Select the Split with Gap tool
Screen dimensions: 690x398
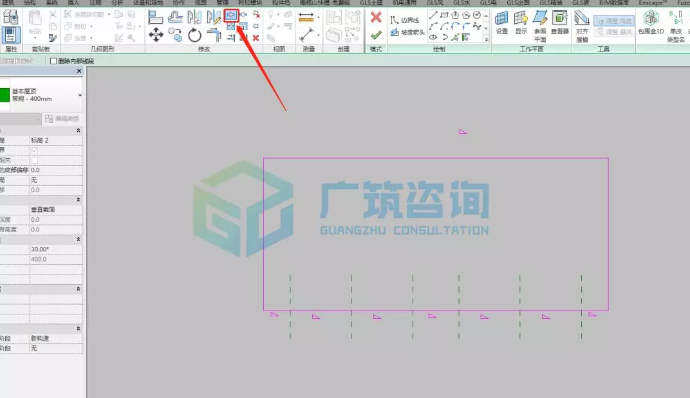pyautogui.click(x=243, y=15)
